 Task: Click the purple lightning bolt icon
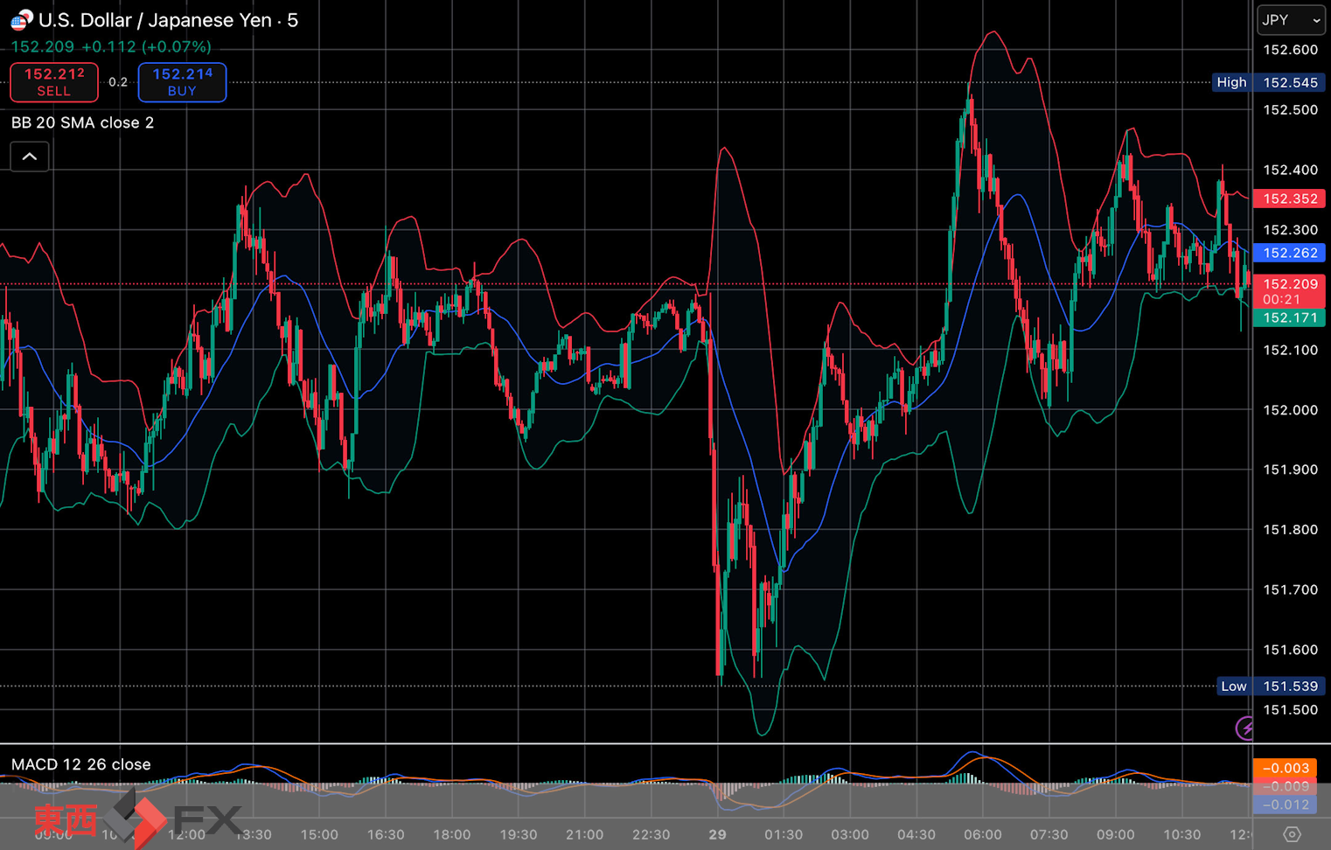[x=1244, y=728]
